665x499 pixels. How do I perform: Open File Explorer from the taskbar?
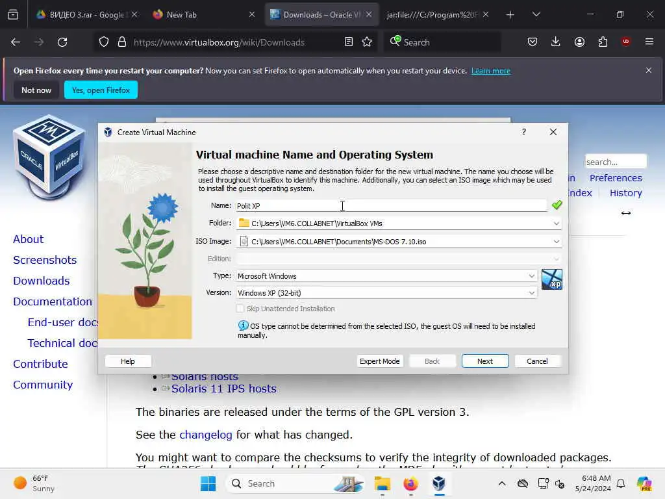pyautogui.click(x=382, y=483)
